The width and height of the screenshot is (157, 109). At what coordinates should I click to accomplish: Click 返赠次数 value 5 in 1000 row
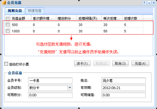[125, 31]
